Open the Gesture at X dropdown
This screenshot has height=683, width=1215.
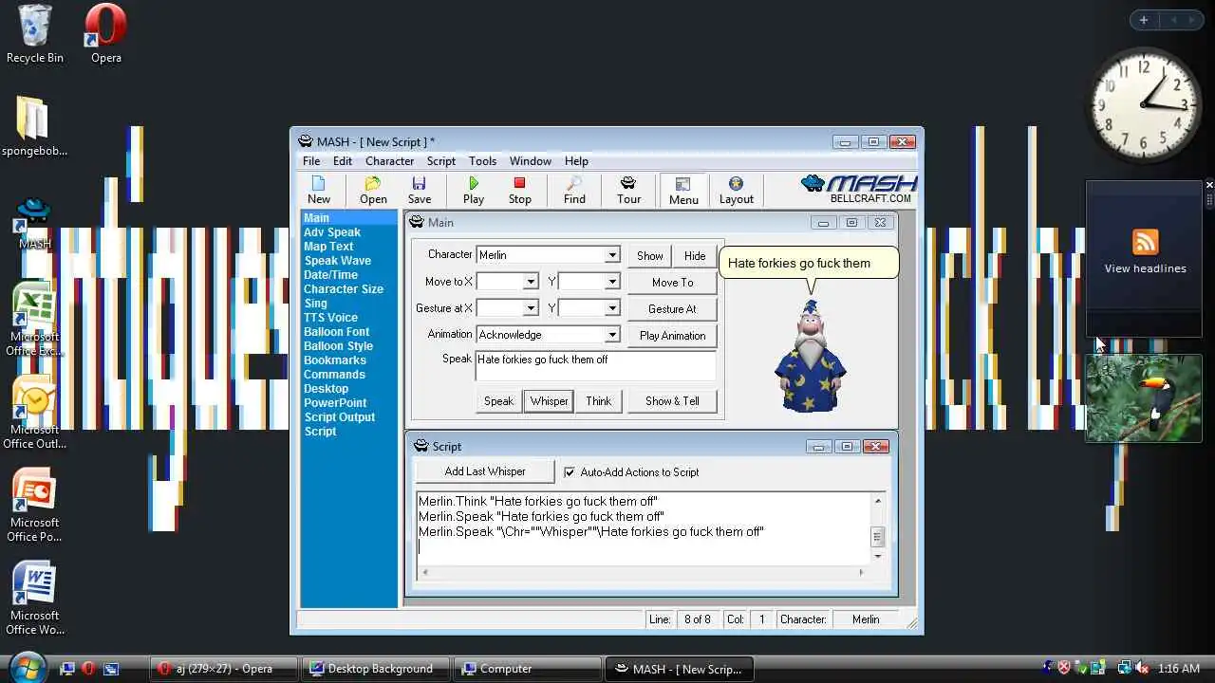coord(531,308)
